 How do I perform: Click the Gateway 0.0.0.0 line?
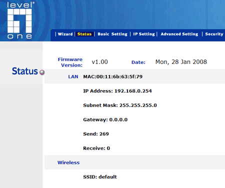pyautogui.click(x=105, y=119)
